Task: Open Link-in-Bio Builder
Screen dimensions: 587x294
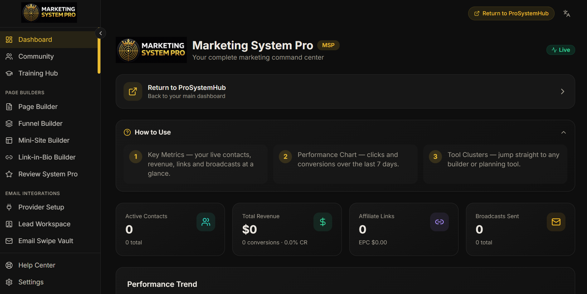Action: [x=49, y=157]
